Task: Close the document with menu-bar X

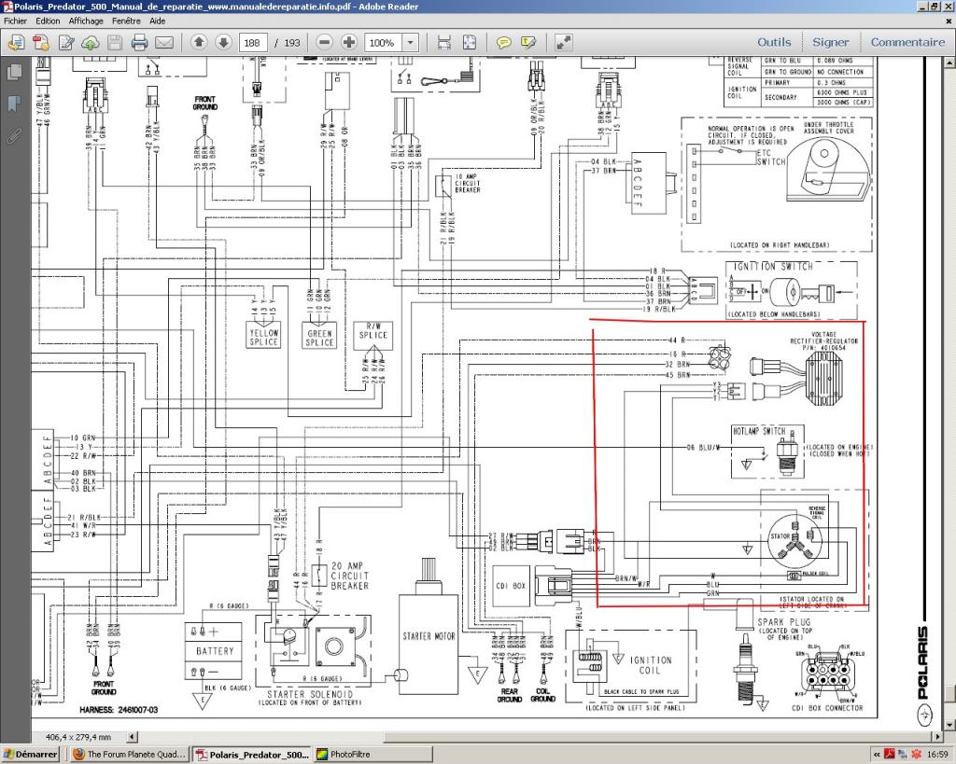Action: pos(949,21)
